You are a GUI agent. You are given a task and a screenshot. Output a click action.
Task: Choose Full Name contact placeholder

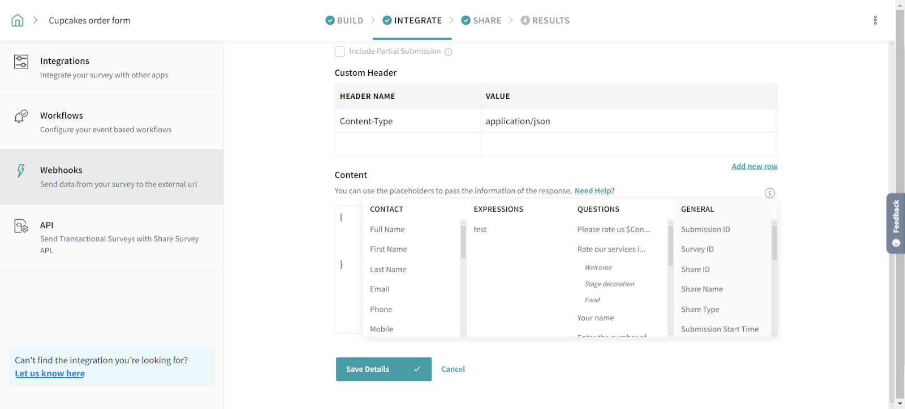387,229
